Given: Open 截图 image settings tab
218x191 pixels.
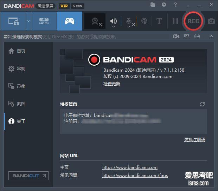Looking at the screenshot, I should point(17,104).
